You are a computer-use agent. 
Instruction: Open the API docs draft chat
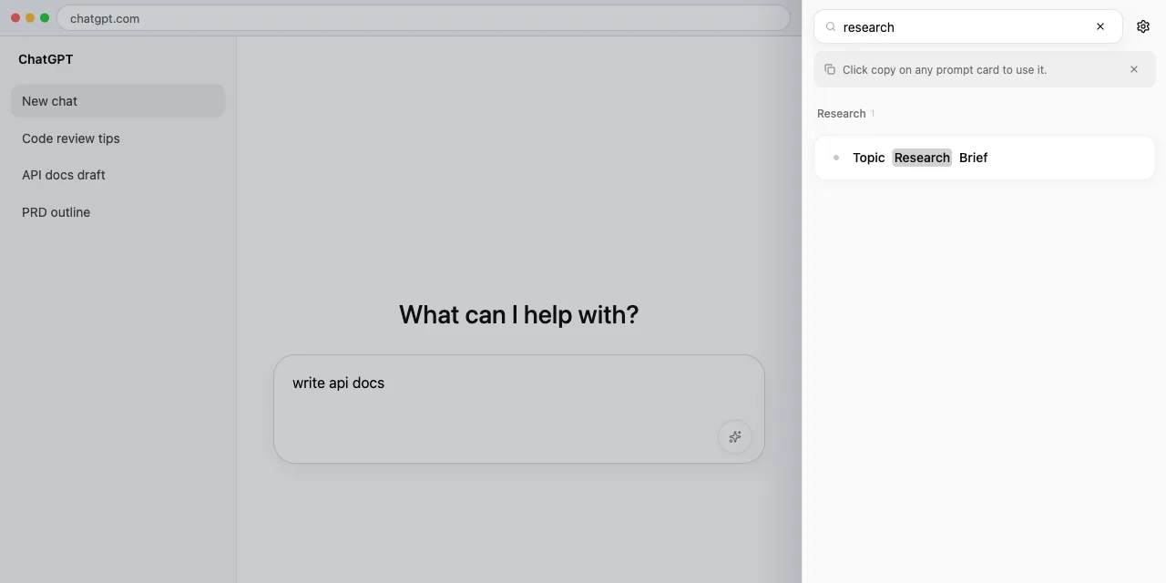pos(118,175)
